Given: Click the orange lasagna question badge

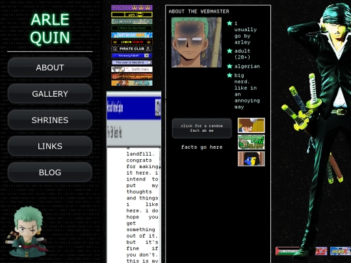Looking at the screenshot, I should point(132,76).
